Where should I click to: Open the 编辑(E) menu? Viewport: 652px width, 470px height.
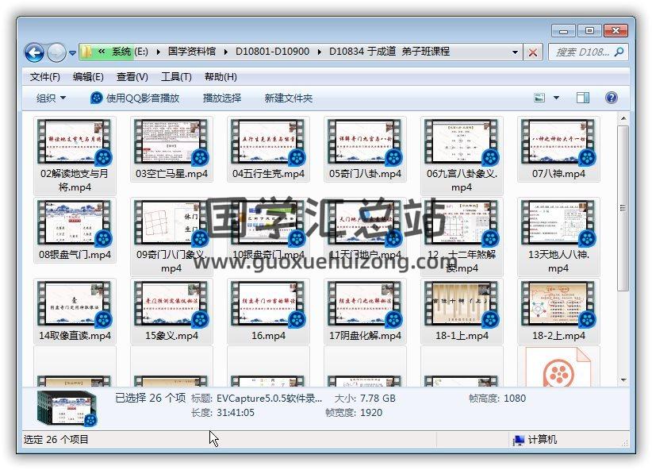click(x=88, y=77)
